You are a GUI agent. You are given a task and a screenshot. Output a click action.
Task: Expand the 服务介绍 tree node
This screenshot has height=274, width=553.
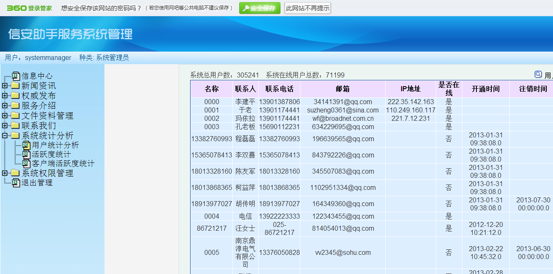coord(5,106)
